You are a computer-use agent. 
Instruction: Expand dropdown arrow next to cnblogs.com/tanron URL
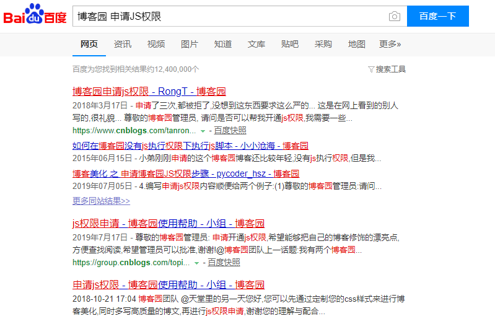coord(203,131)
